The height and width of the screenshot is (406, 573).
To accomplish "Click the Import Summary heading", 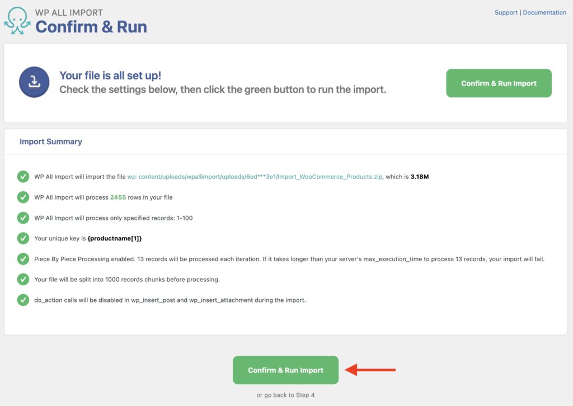I will tap(51, 141).
